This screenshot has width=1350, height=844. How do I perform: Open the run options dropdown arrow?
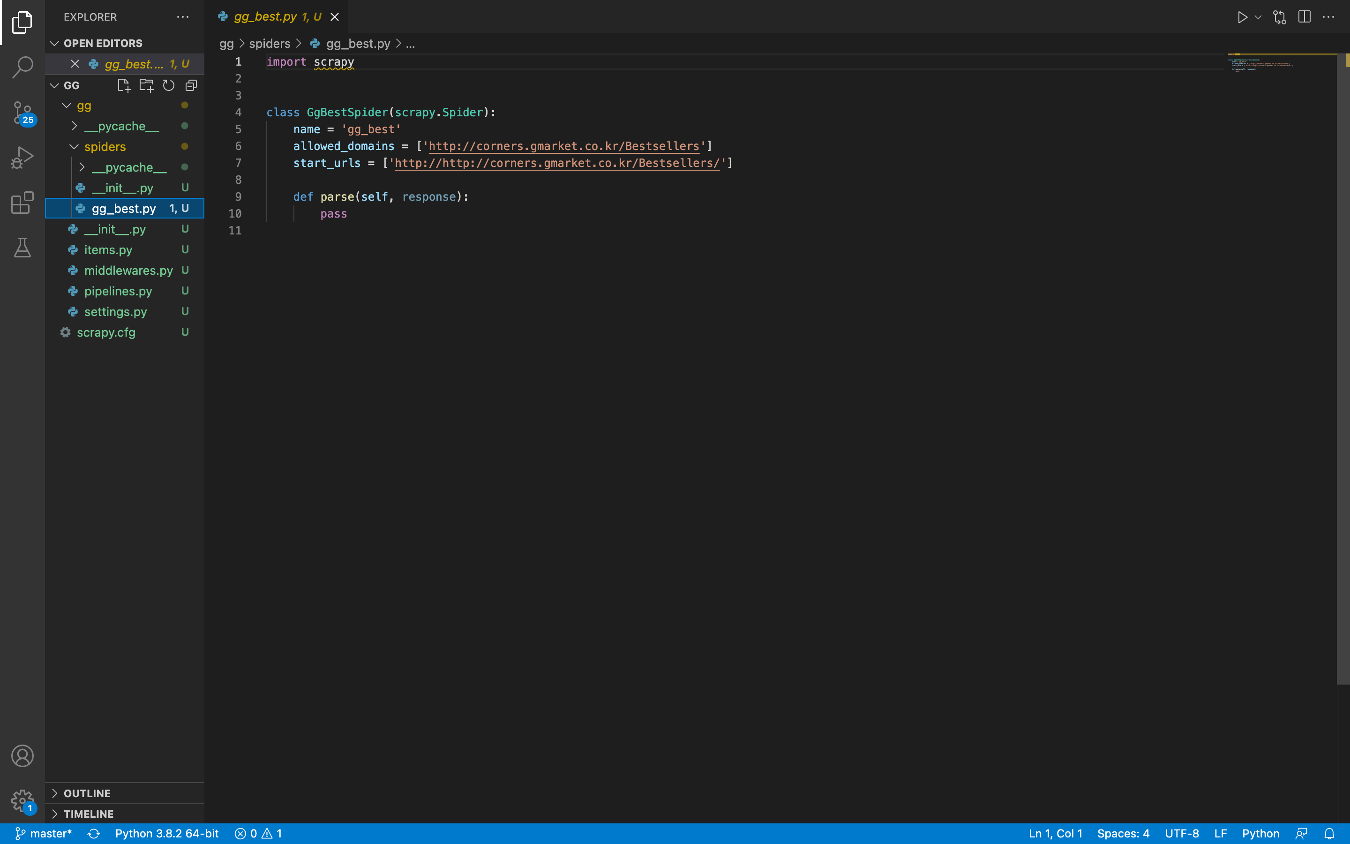[1258, 17]
